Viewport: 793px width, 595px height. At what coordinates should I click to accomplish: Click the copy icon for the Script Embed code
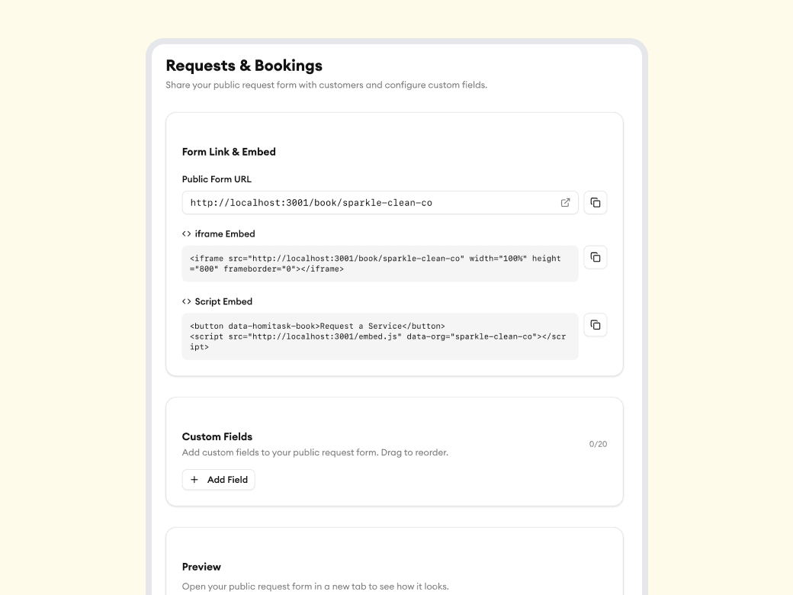pos(596,324)
